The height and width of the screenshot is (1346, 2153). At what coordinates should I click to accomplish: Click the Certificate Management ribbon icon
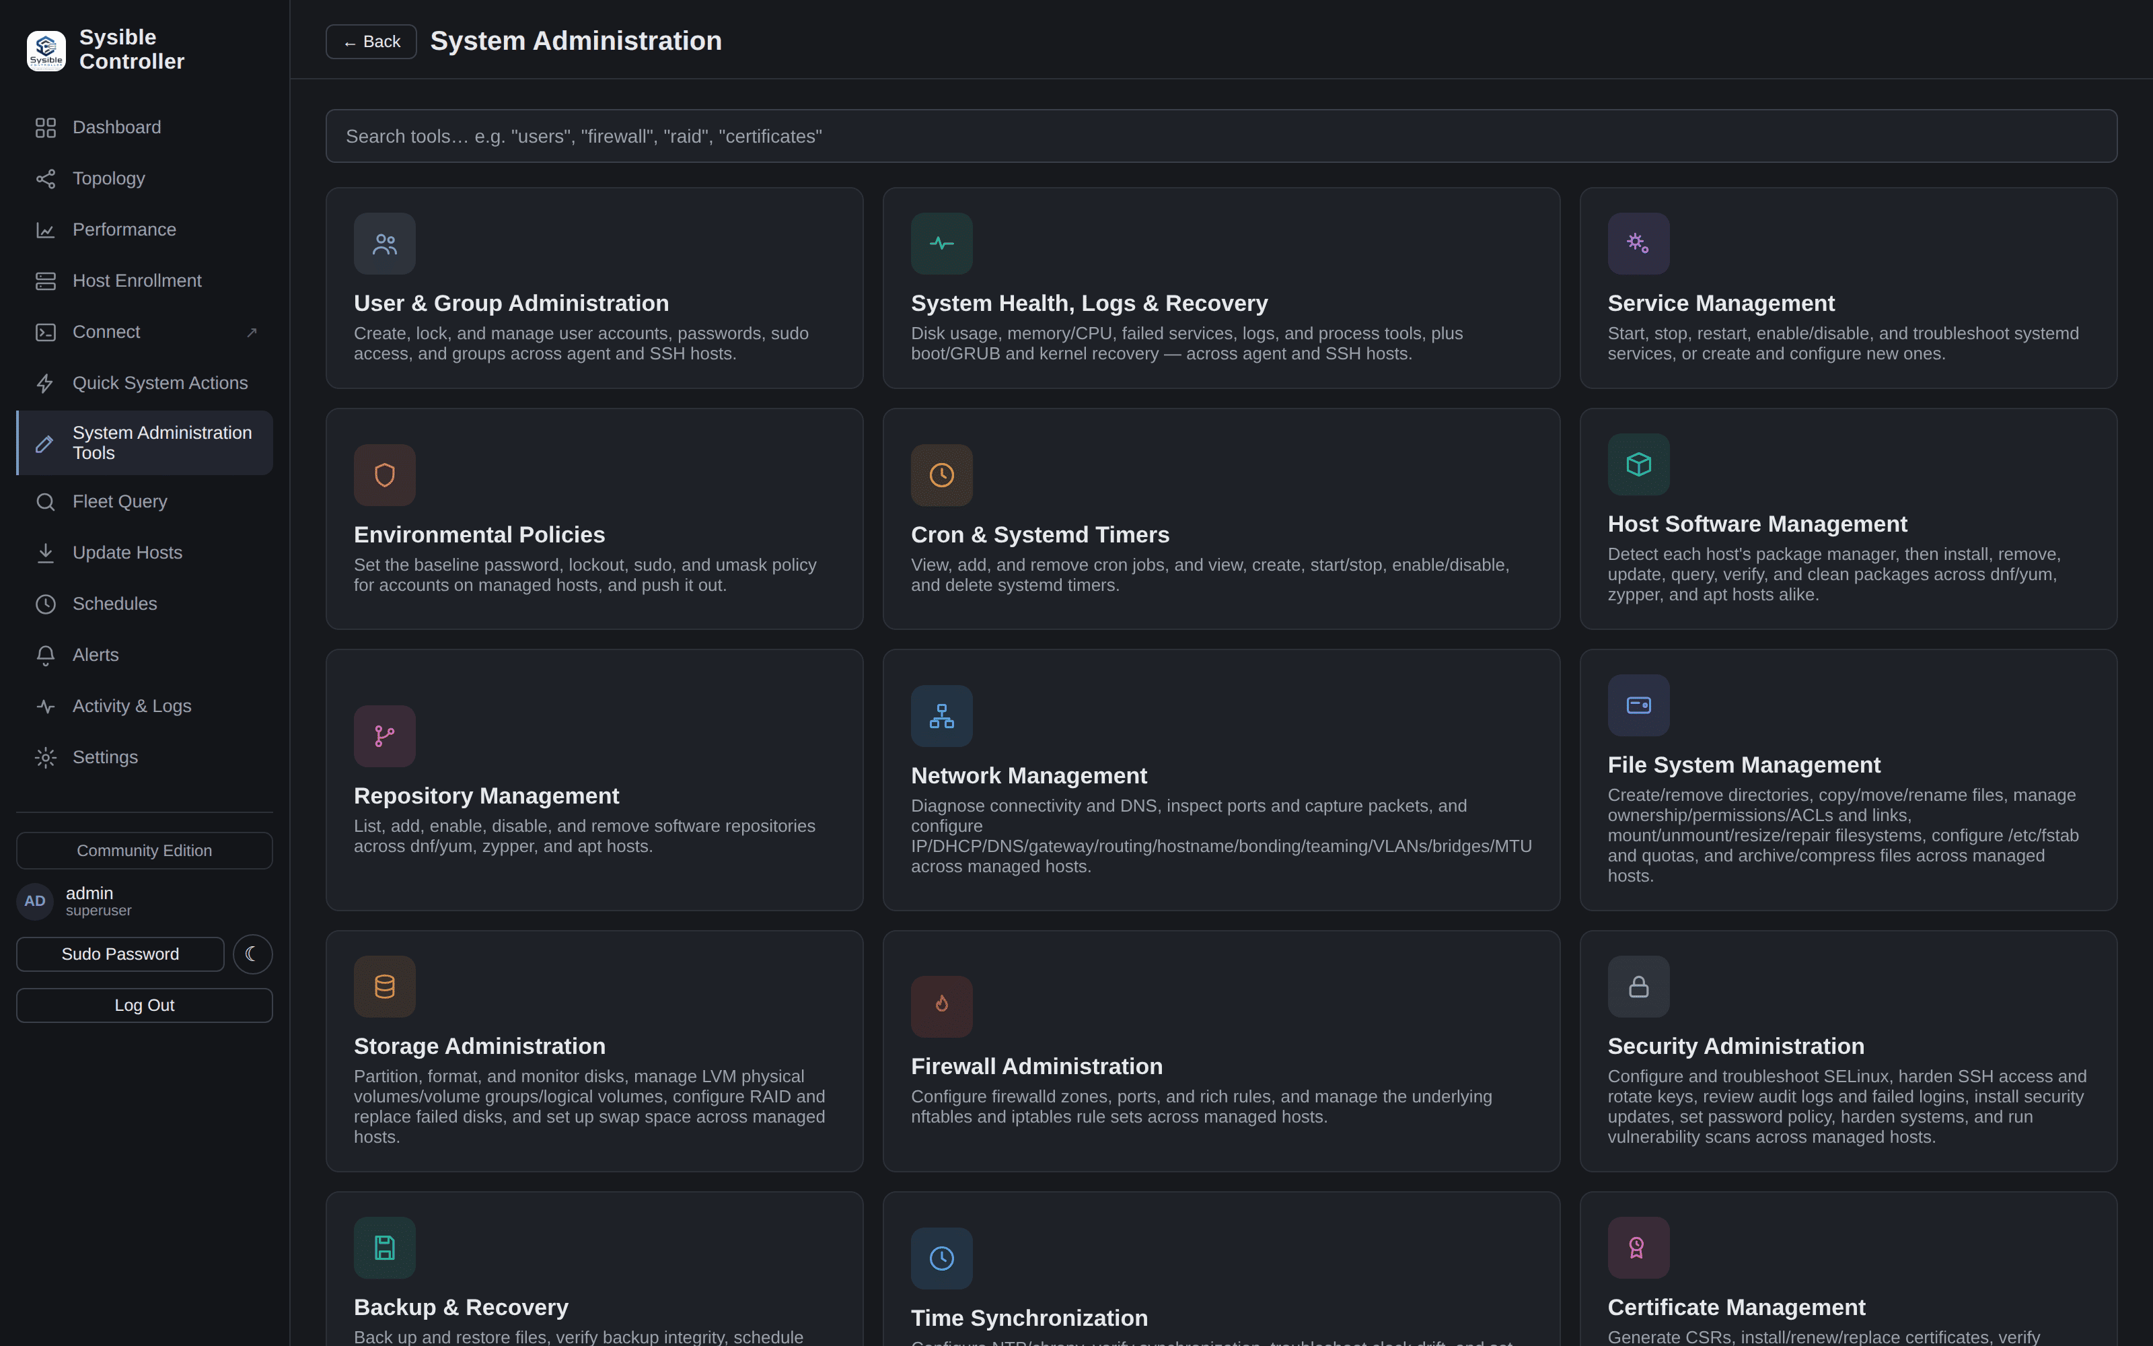click(x=1638, y=1248)
